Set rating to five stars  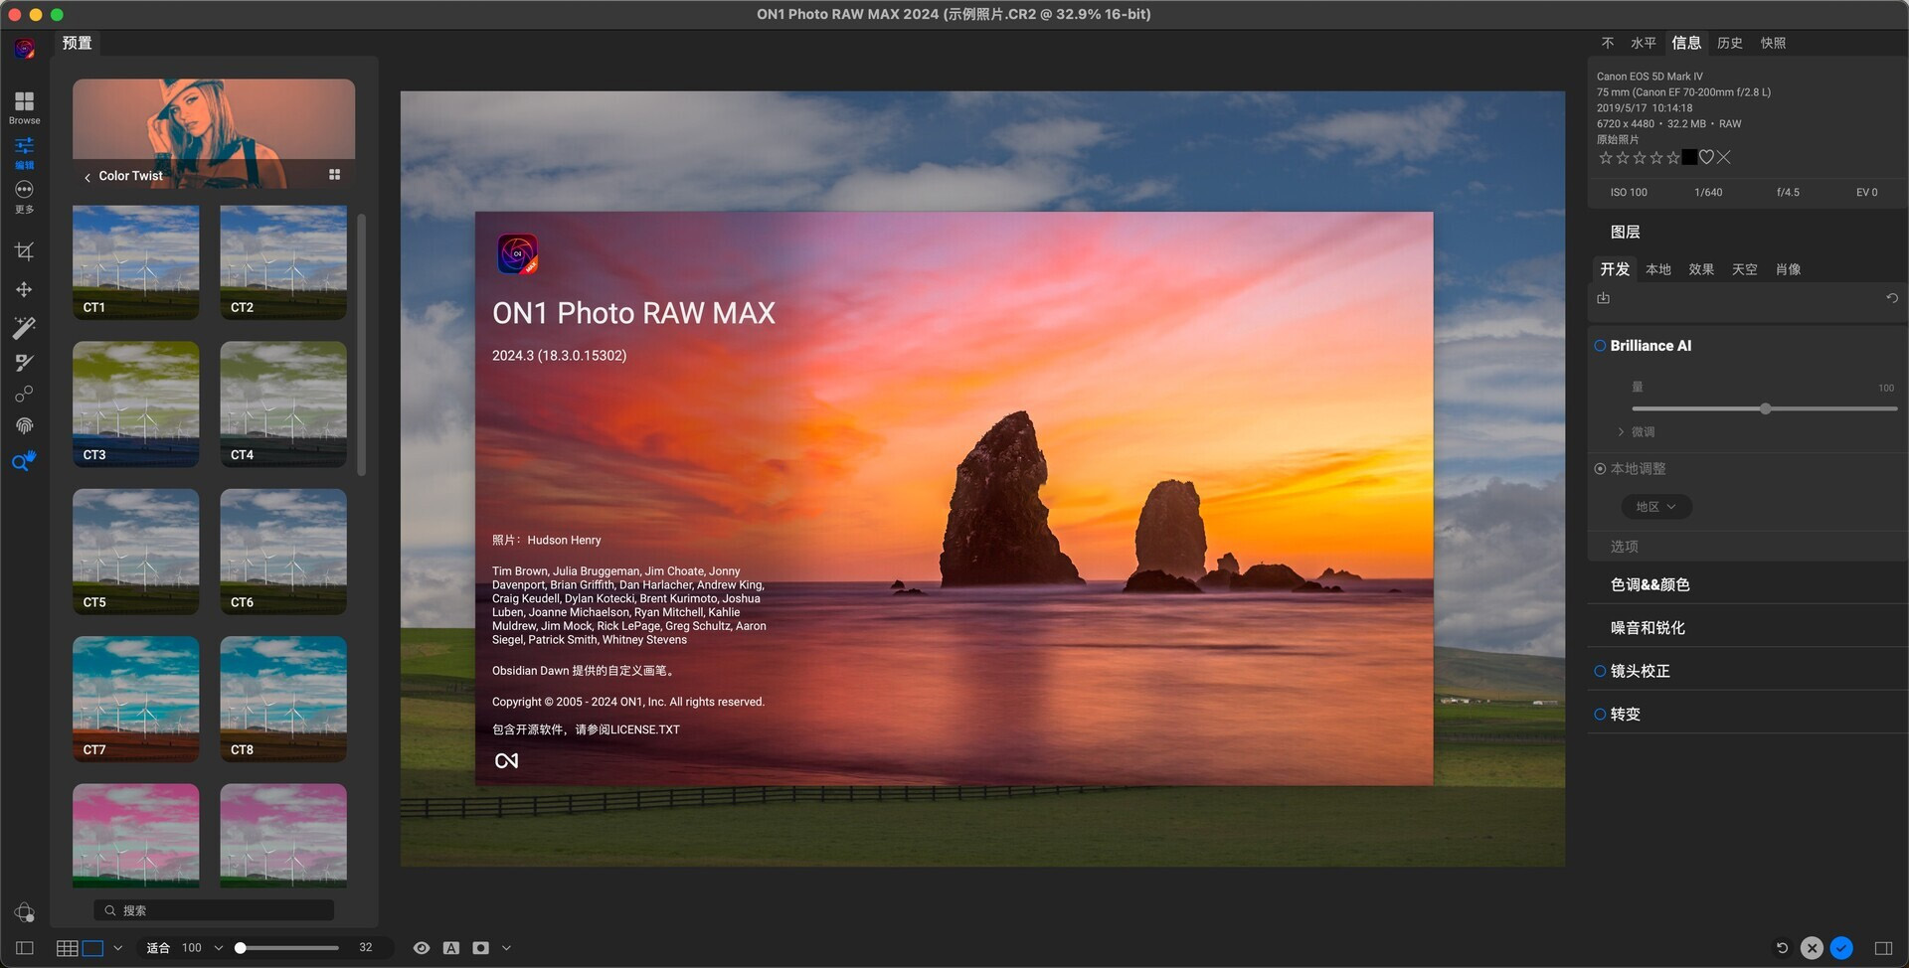[x=1673, y=158]
